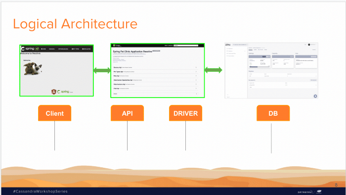The image size is (346, 195).
Task: Click the #CassandraWorkshopSeries hashtag
Action: pos(41,191)
